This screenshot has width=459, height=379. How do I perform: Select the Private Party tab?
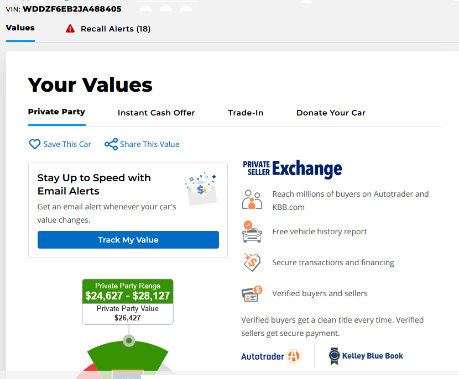tap(56, 112)
